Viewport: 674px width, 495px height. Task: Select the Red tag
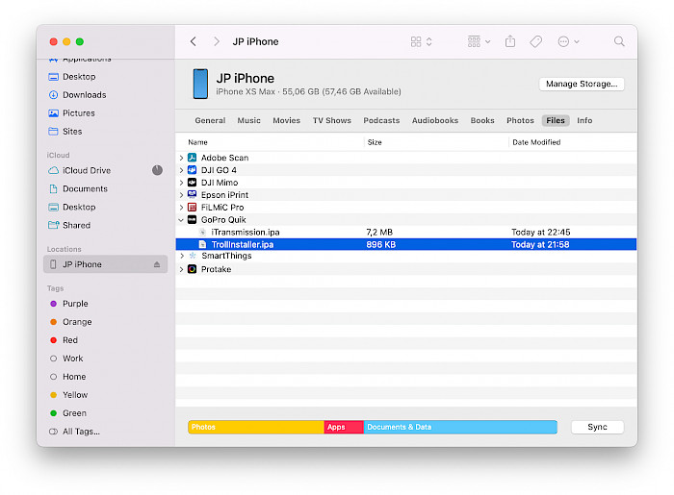64,340
